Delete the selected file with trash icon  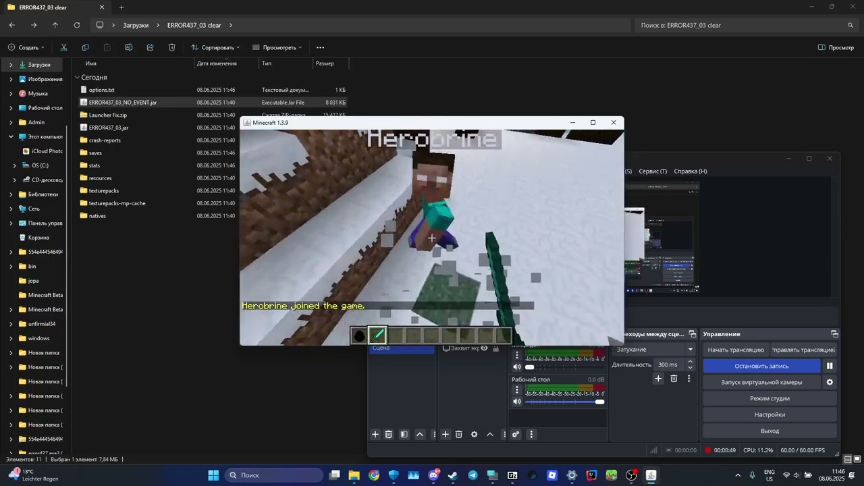171,47
